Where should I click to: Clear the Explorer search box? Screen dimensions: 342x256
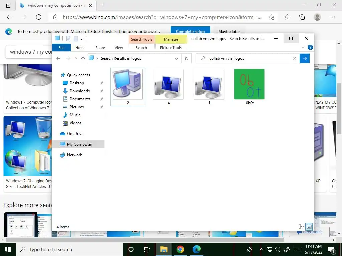point(295,58)
